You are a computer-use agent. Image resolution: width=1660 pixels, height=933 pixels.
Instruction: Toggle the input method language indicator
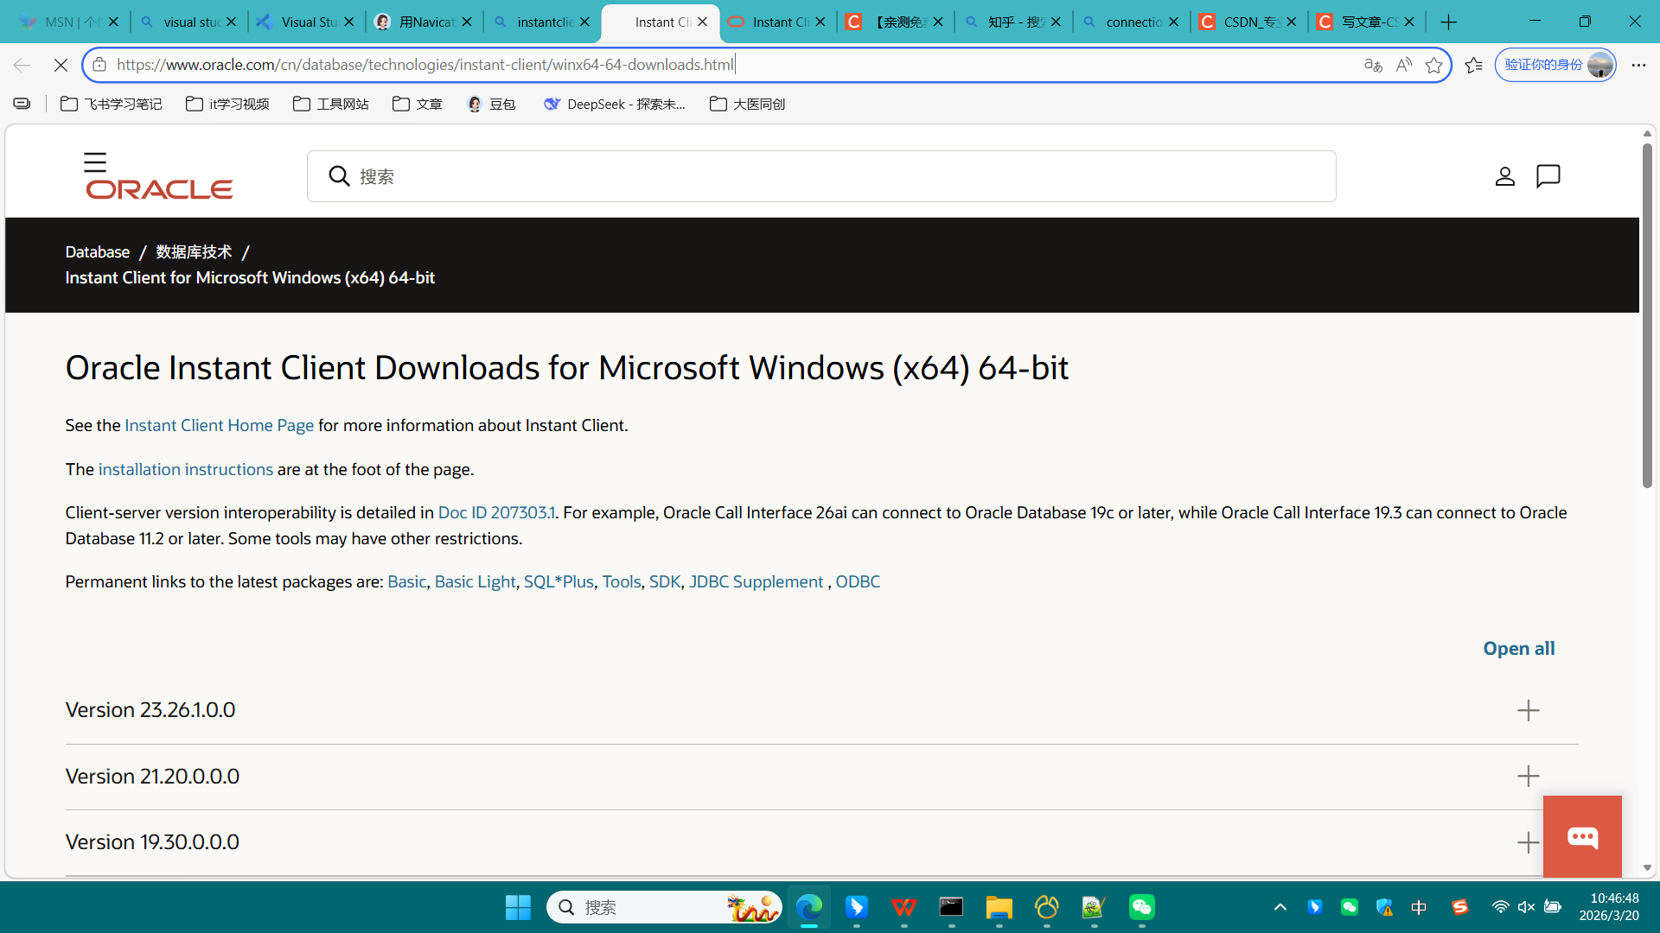click(x=1419, y=907)
